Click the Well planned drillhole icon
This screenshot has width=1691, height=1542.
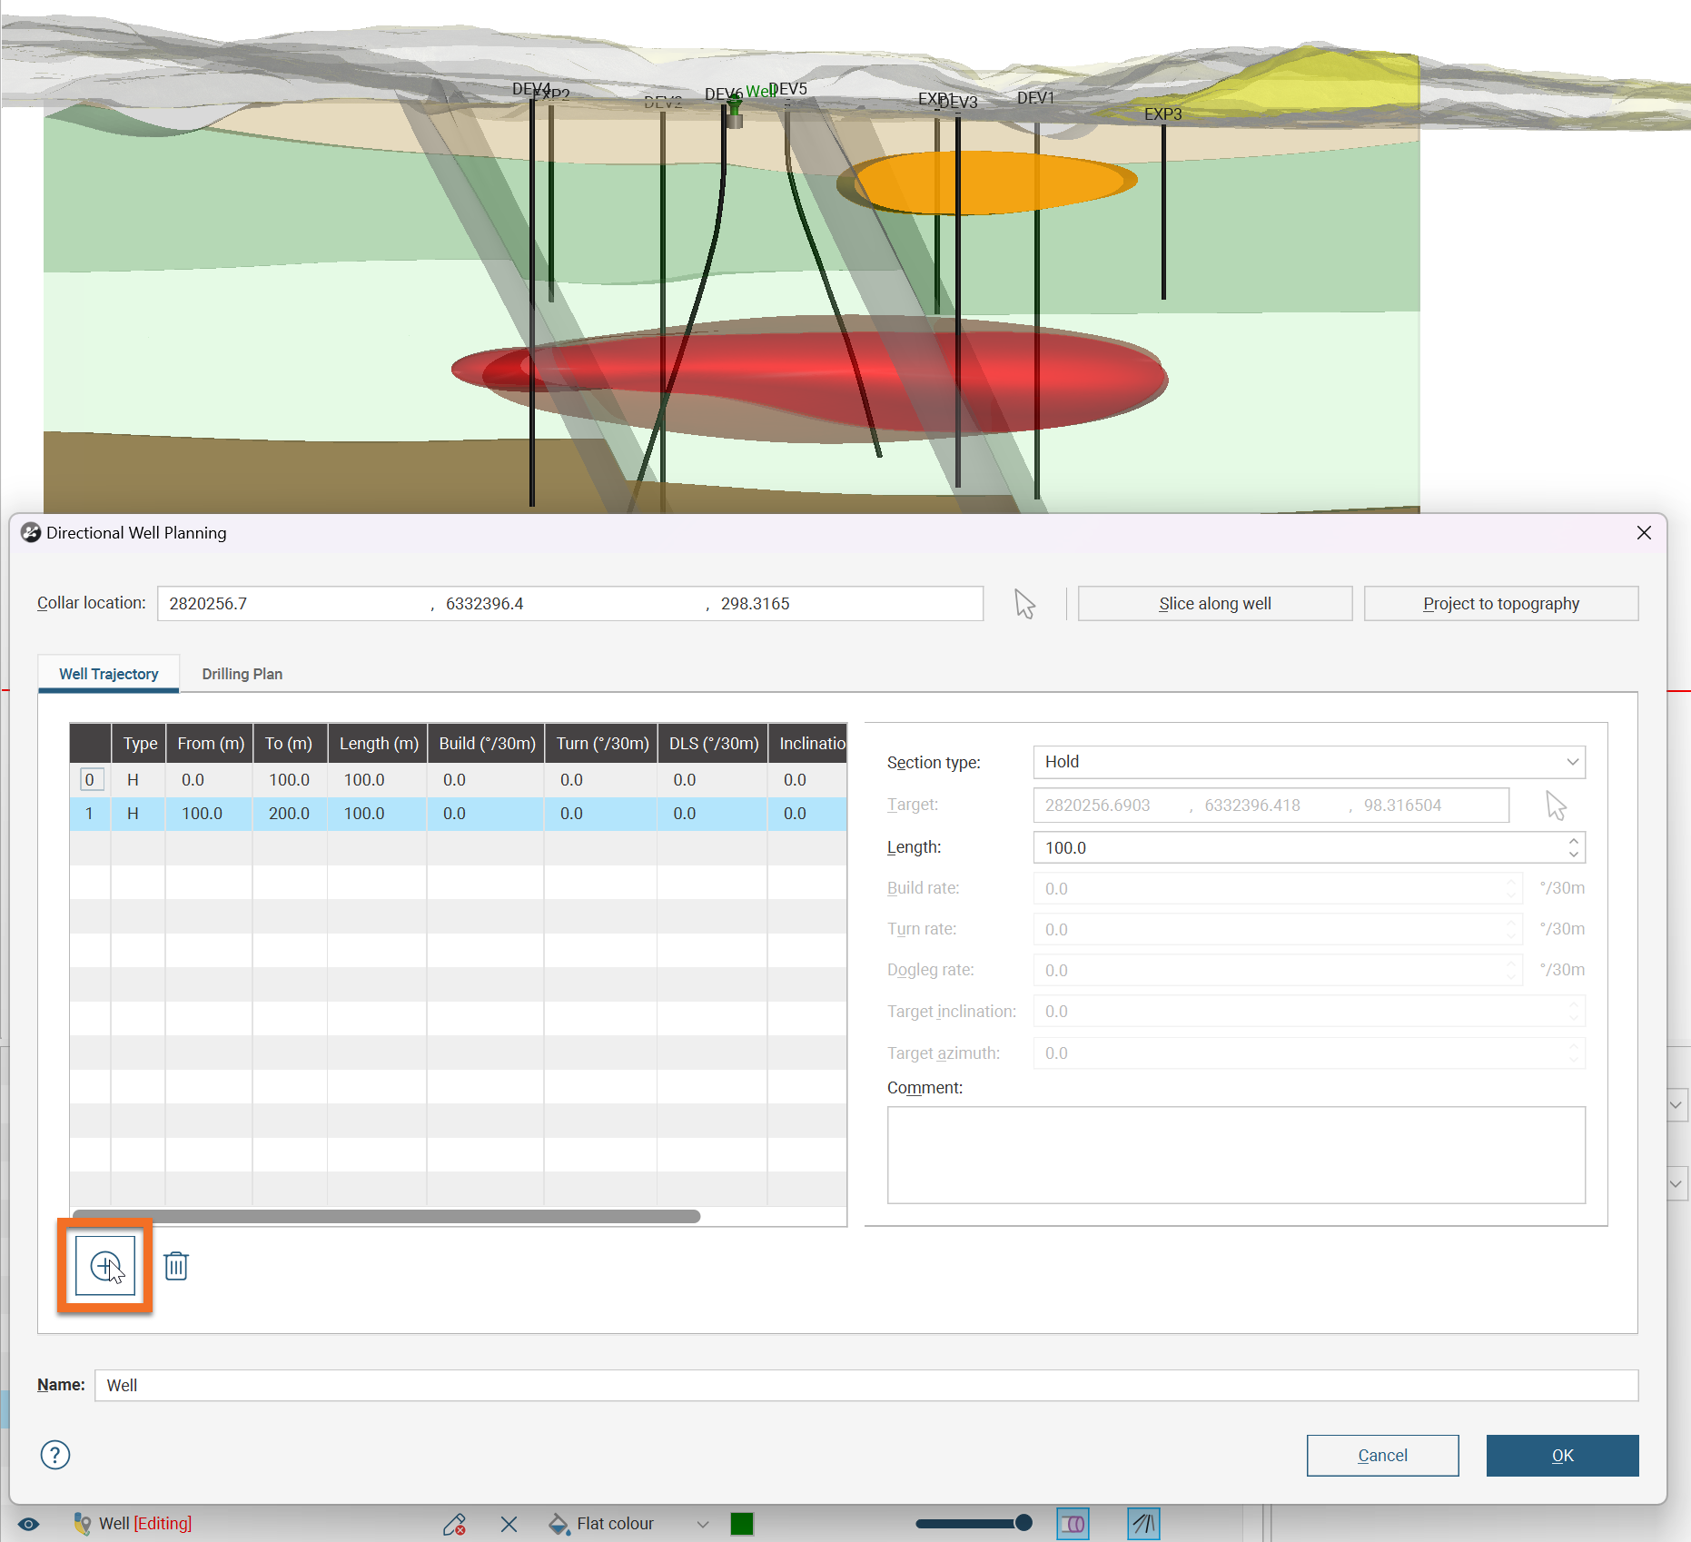82,1524
